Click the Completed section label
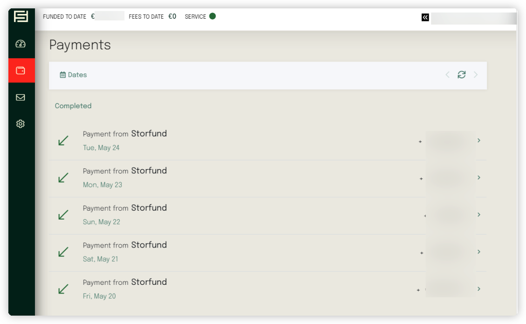This screenshot has width=526, height=324. (x=73, y=106)
